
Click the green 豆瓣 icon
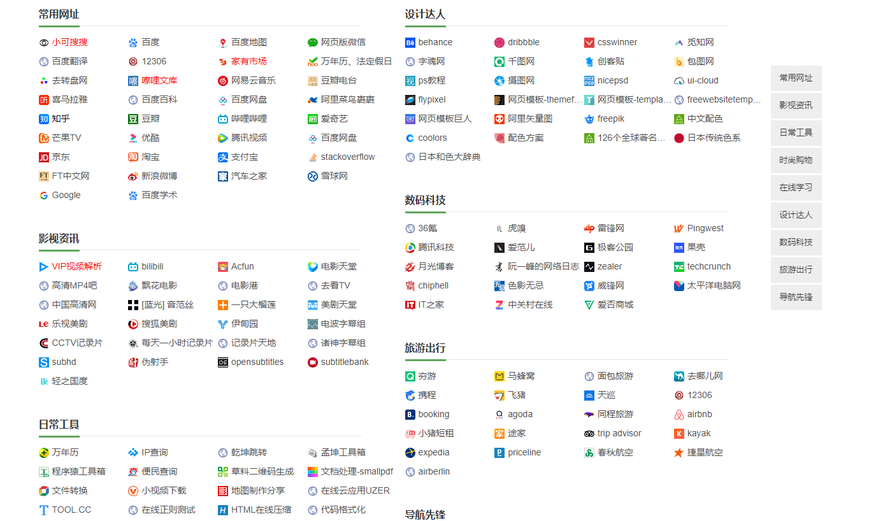tap(133, 119)
